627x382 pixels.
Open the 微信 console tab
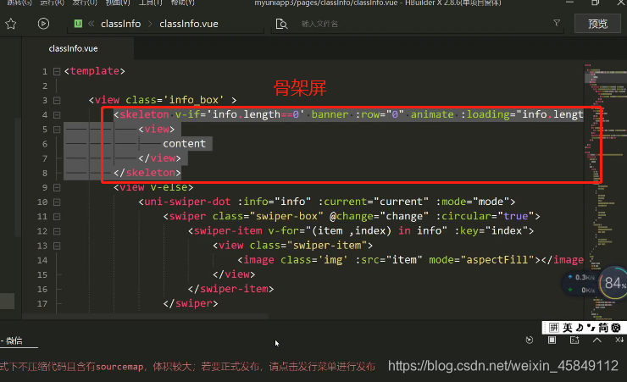tap(14, 340)
